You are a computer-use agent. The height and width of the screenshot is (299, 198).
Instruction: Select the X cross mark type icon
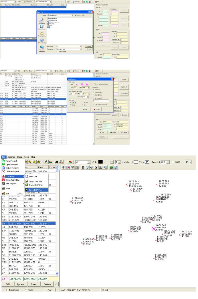[77, 84]
